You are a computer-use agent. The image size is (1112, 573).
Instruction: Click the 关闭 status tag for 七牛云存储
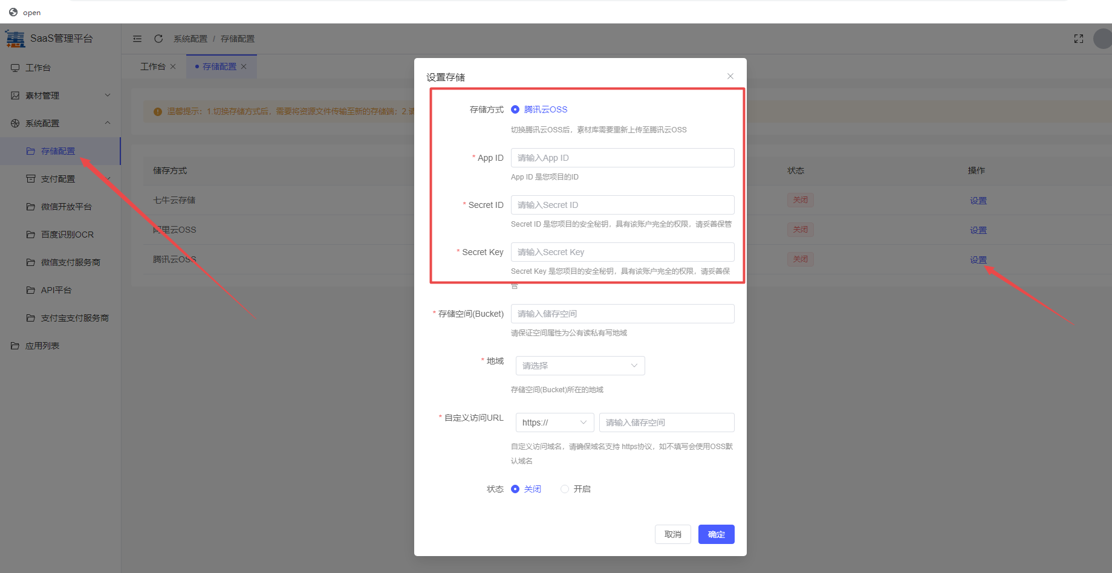tap(801, 200)
